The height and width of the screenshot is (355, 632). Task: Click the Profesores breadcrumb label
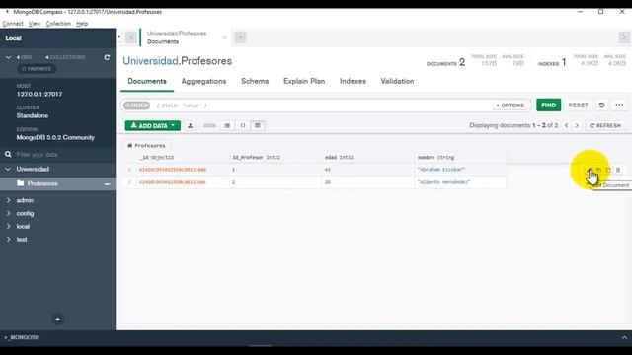150,145
